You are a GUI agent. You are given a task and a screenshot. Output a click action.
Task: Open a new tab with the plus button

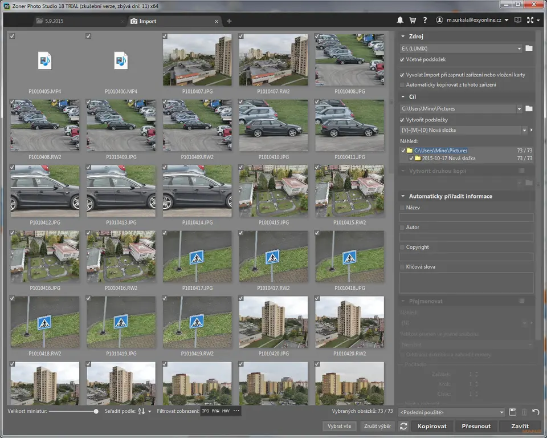(x=229, y=21)
